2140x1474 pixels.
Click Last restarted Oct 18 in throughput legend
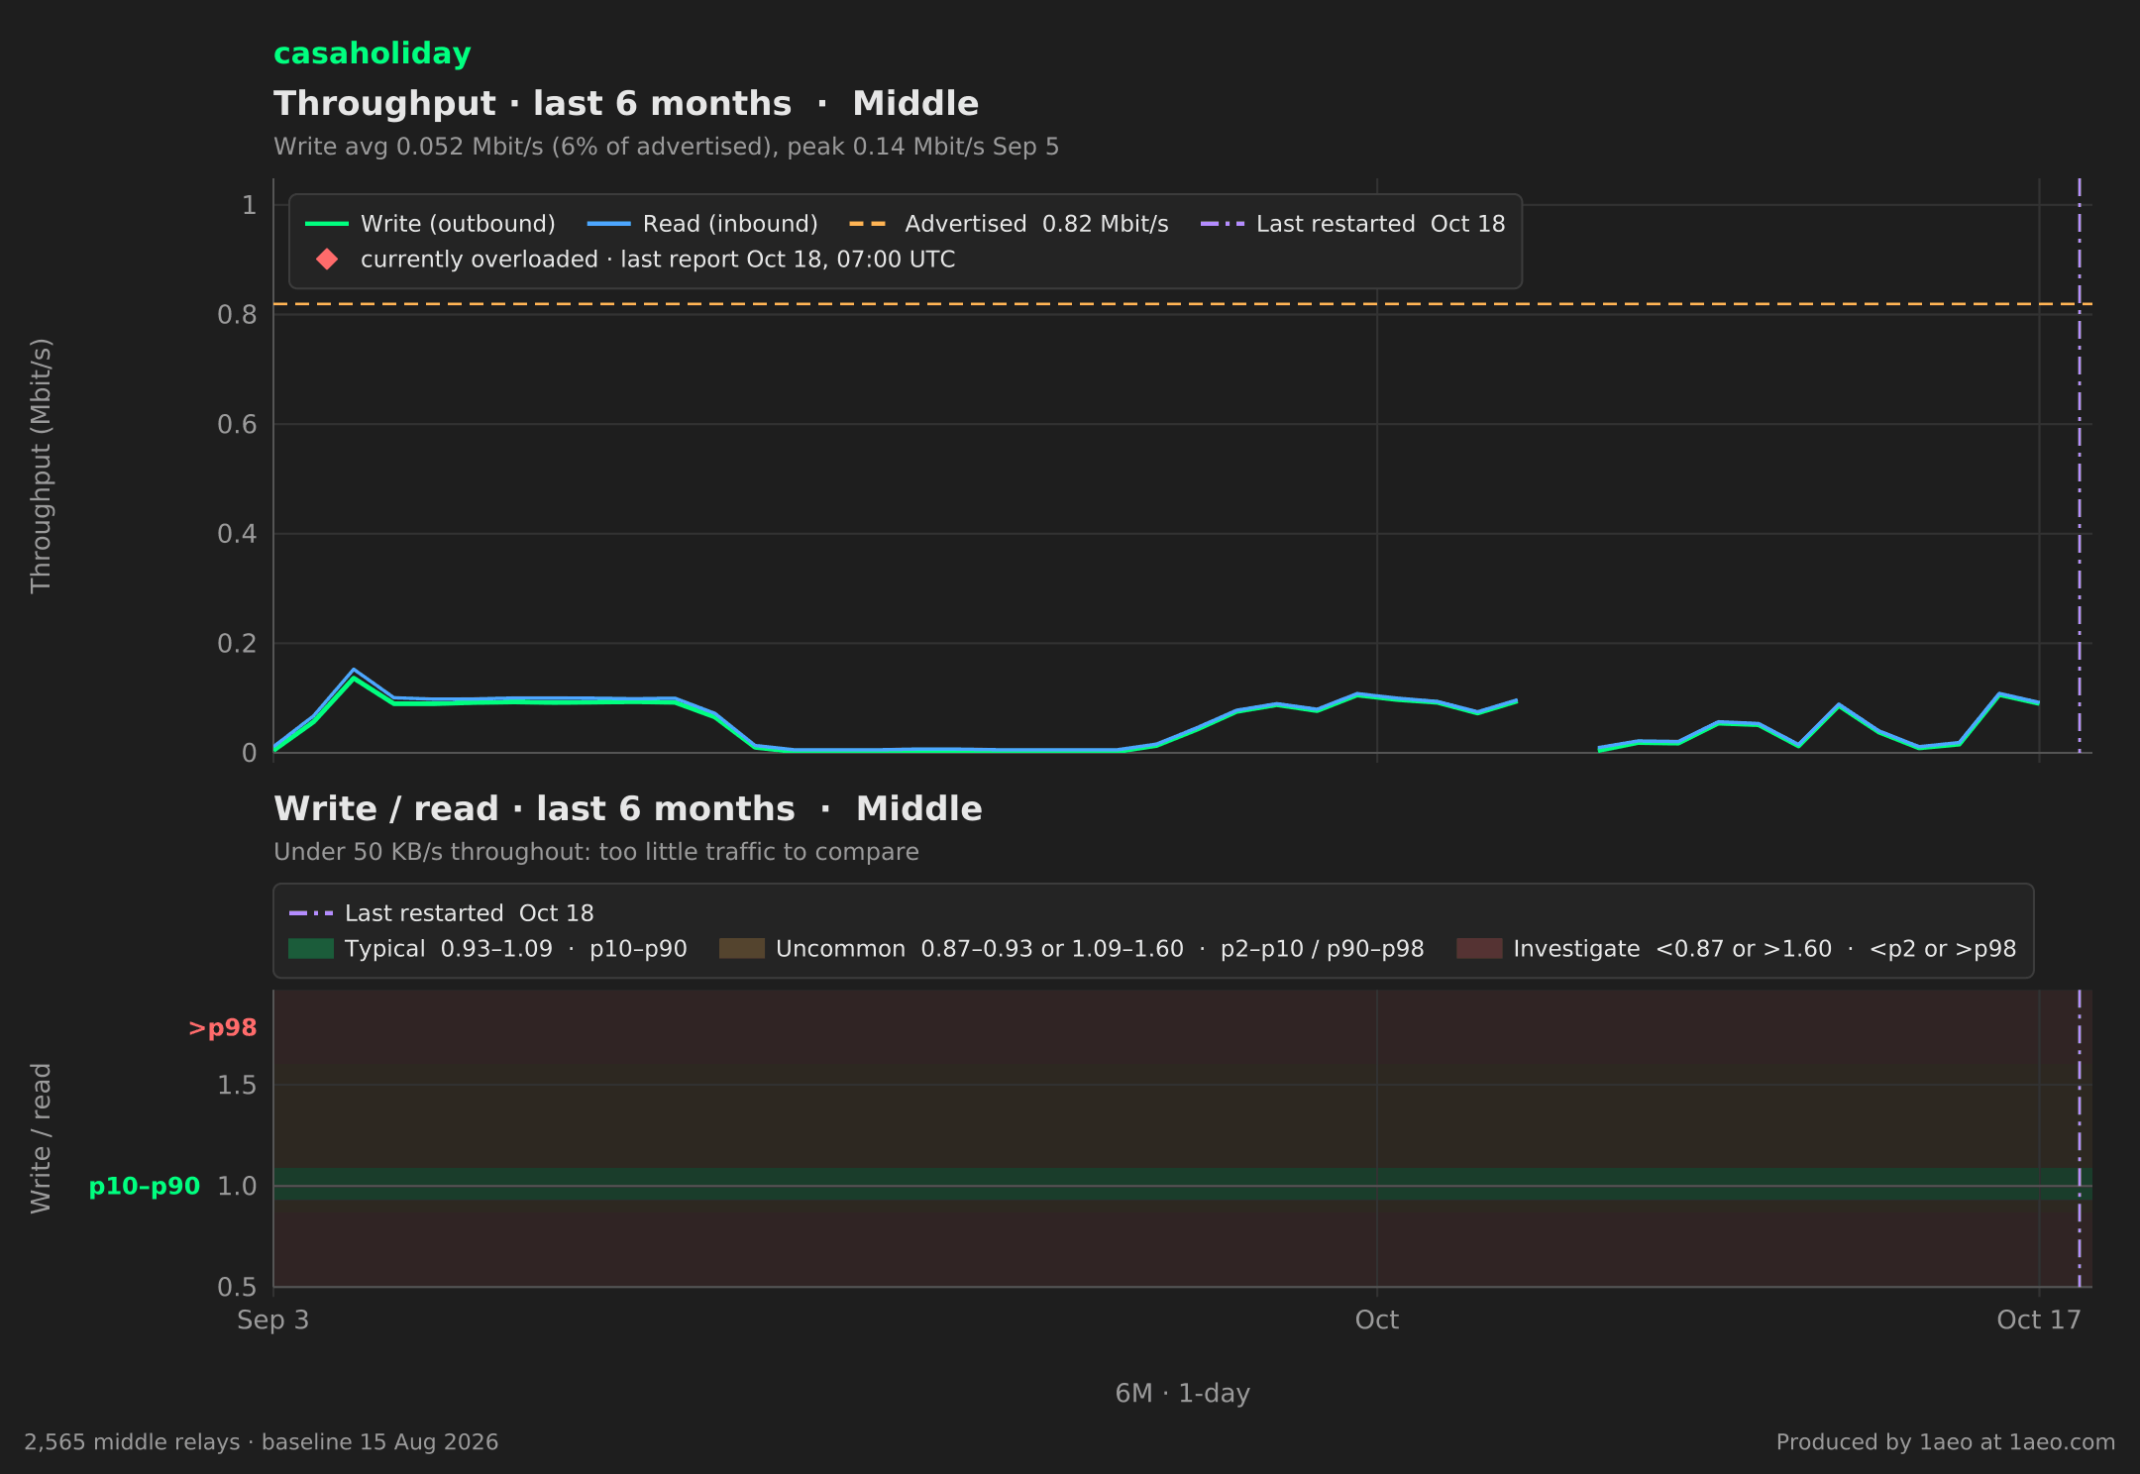[x=1352, y=224]
